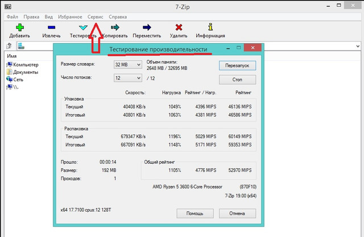Screen dimensions: 364x237
Task: Open the Размер словаря 32 MB dropdown
Action: pos(128,65)
